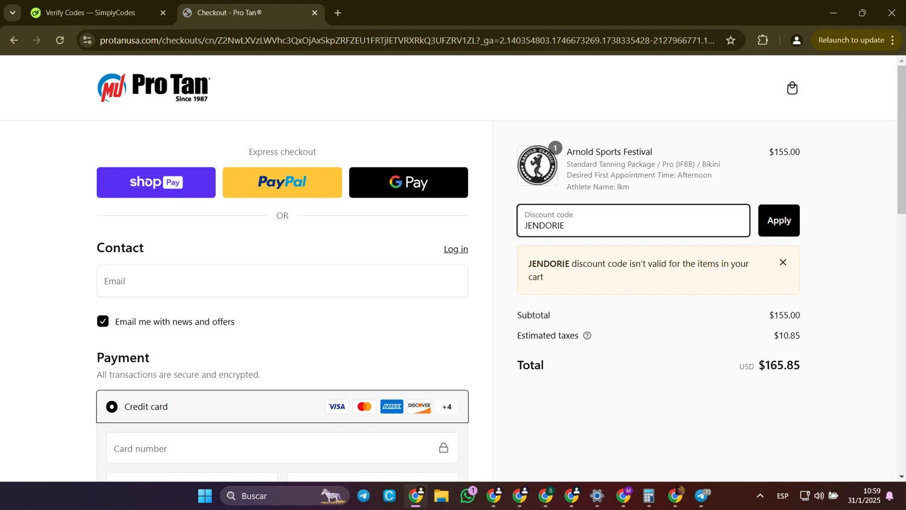Show additional card brands via +4 badge
Screen dimensions: 906x510
pyautogui.click(x=447, y=407)
